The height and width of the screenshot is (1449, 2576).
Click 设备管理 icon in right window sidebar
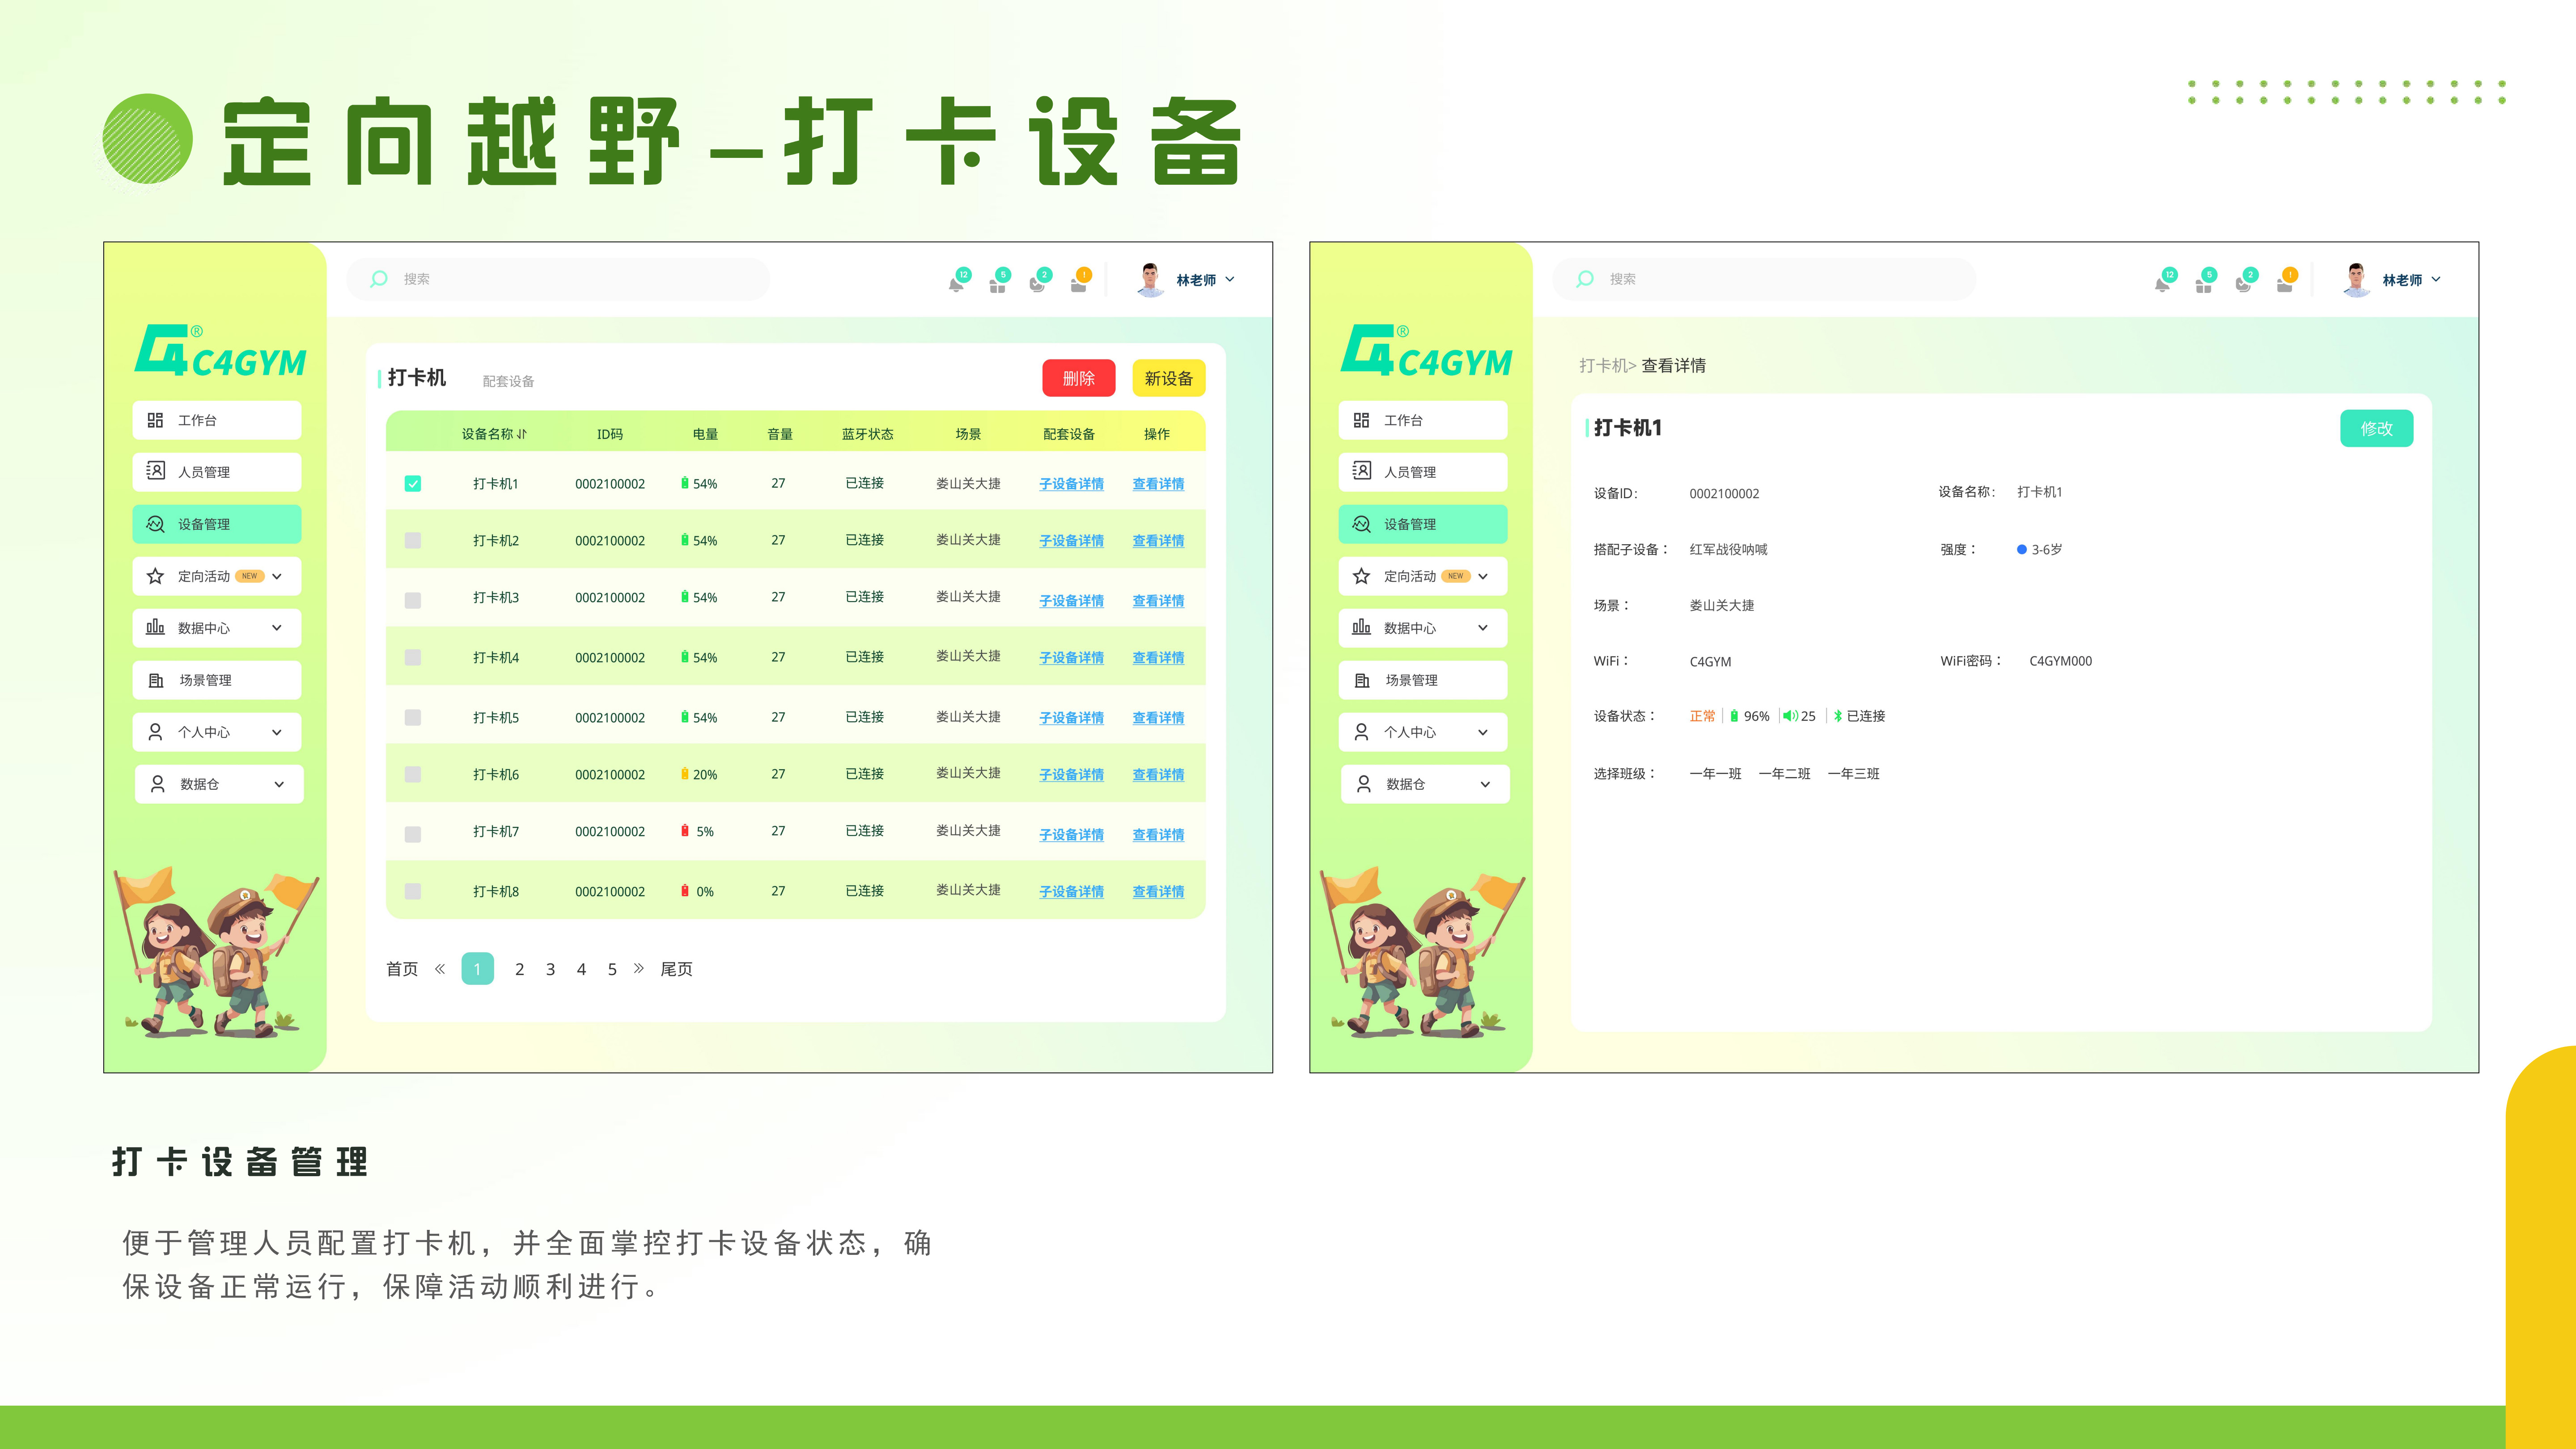tap(1361, 524)
